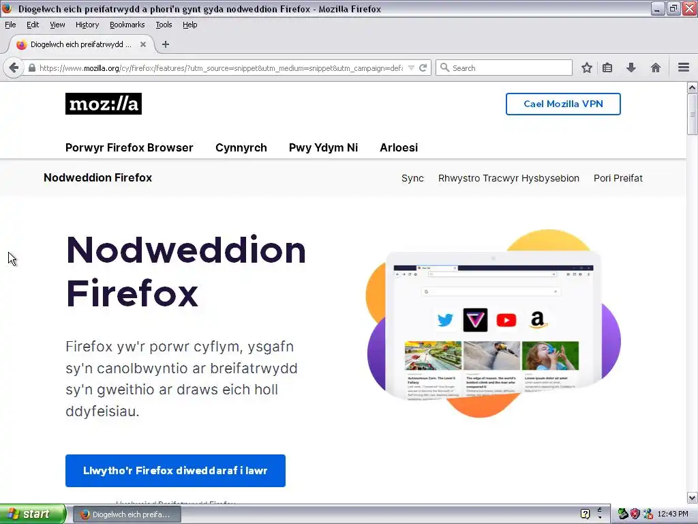698x524 pixels.
Task: Select the Diogelwch eich preifatrwydd tab
Action: (81, 44)
